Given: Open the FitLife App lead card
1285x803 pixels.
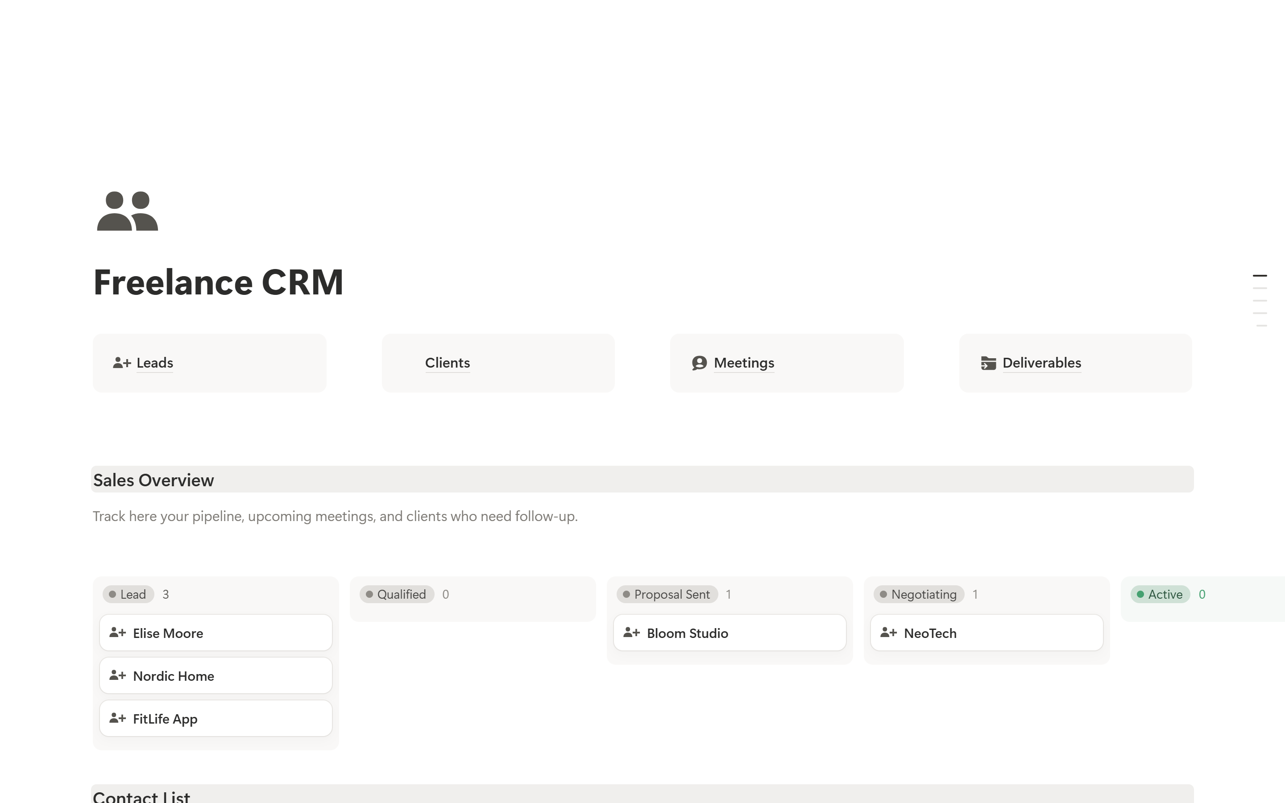Looking at the screenshot, I should pos(216,718).
